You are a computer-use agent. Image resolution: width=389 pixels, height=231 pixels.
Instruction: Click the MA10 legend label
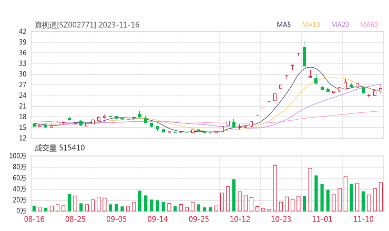click(311, 25)
